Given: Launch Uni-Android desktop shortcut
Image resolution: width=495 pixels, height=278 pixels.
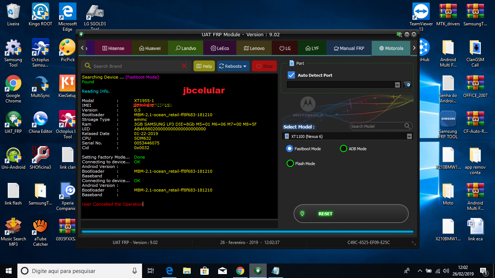Looking at the screenshot, I should (13, 158).
